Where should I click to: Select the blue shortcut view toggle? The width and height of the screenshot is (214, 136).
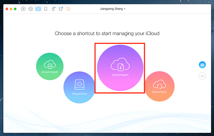(202, 65)
